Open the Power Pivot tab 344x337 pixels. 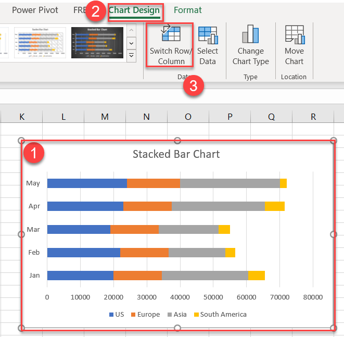tap(35, 10)
